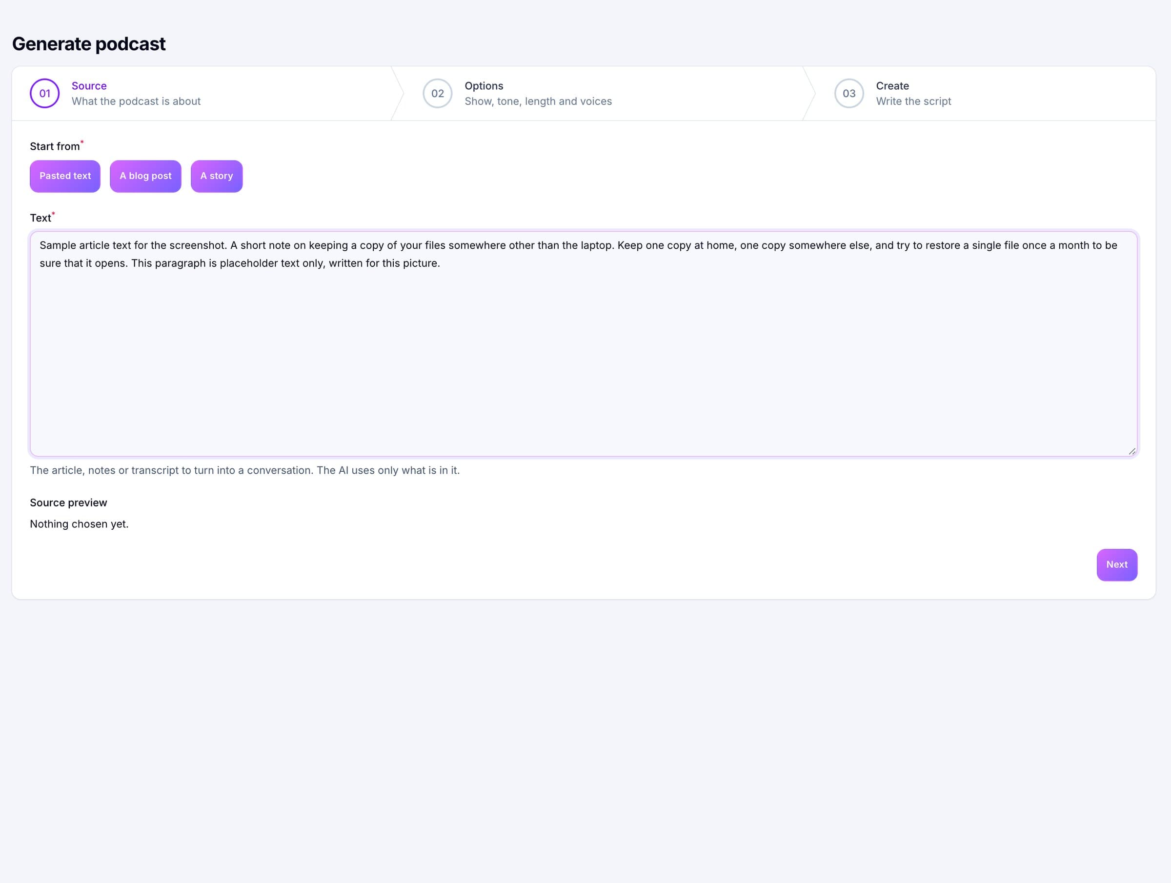Select the Pasted text source option
1171x883 pixels.
65,176
